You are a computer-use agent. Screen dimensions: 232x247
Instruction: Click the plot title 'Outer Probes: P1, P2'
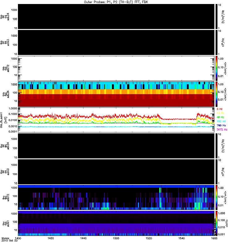101,2
